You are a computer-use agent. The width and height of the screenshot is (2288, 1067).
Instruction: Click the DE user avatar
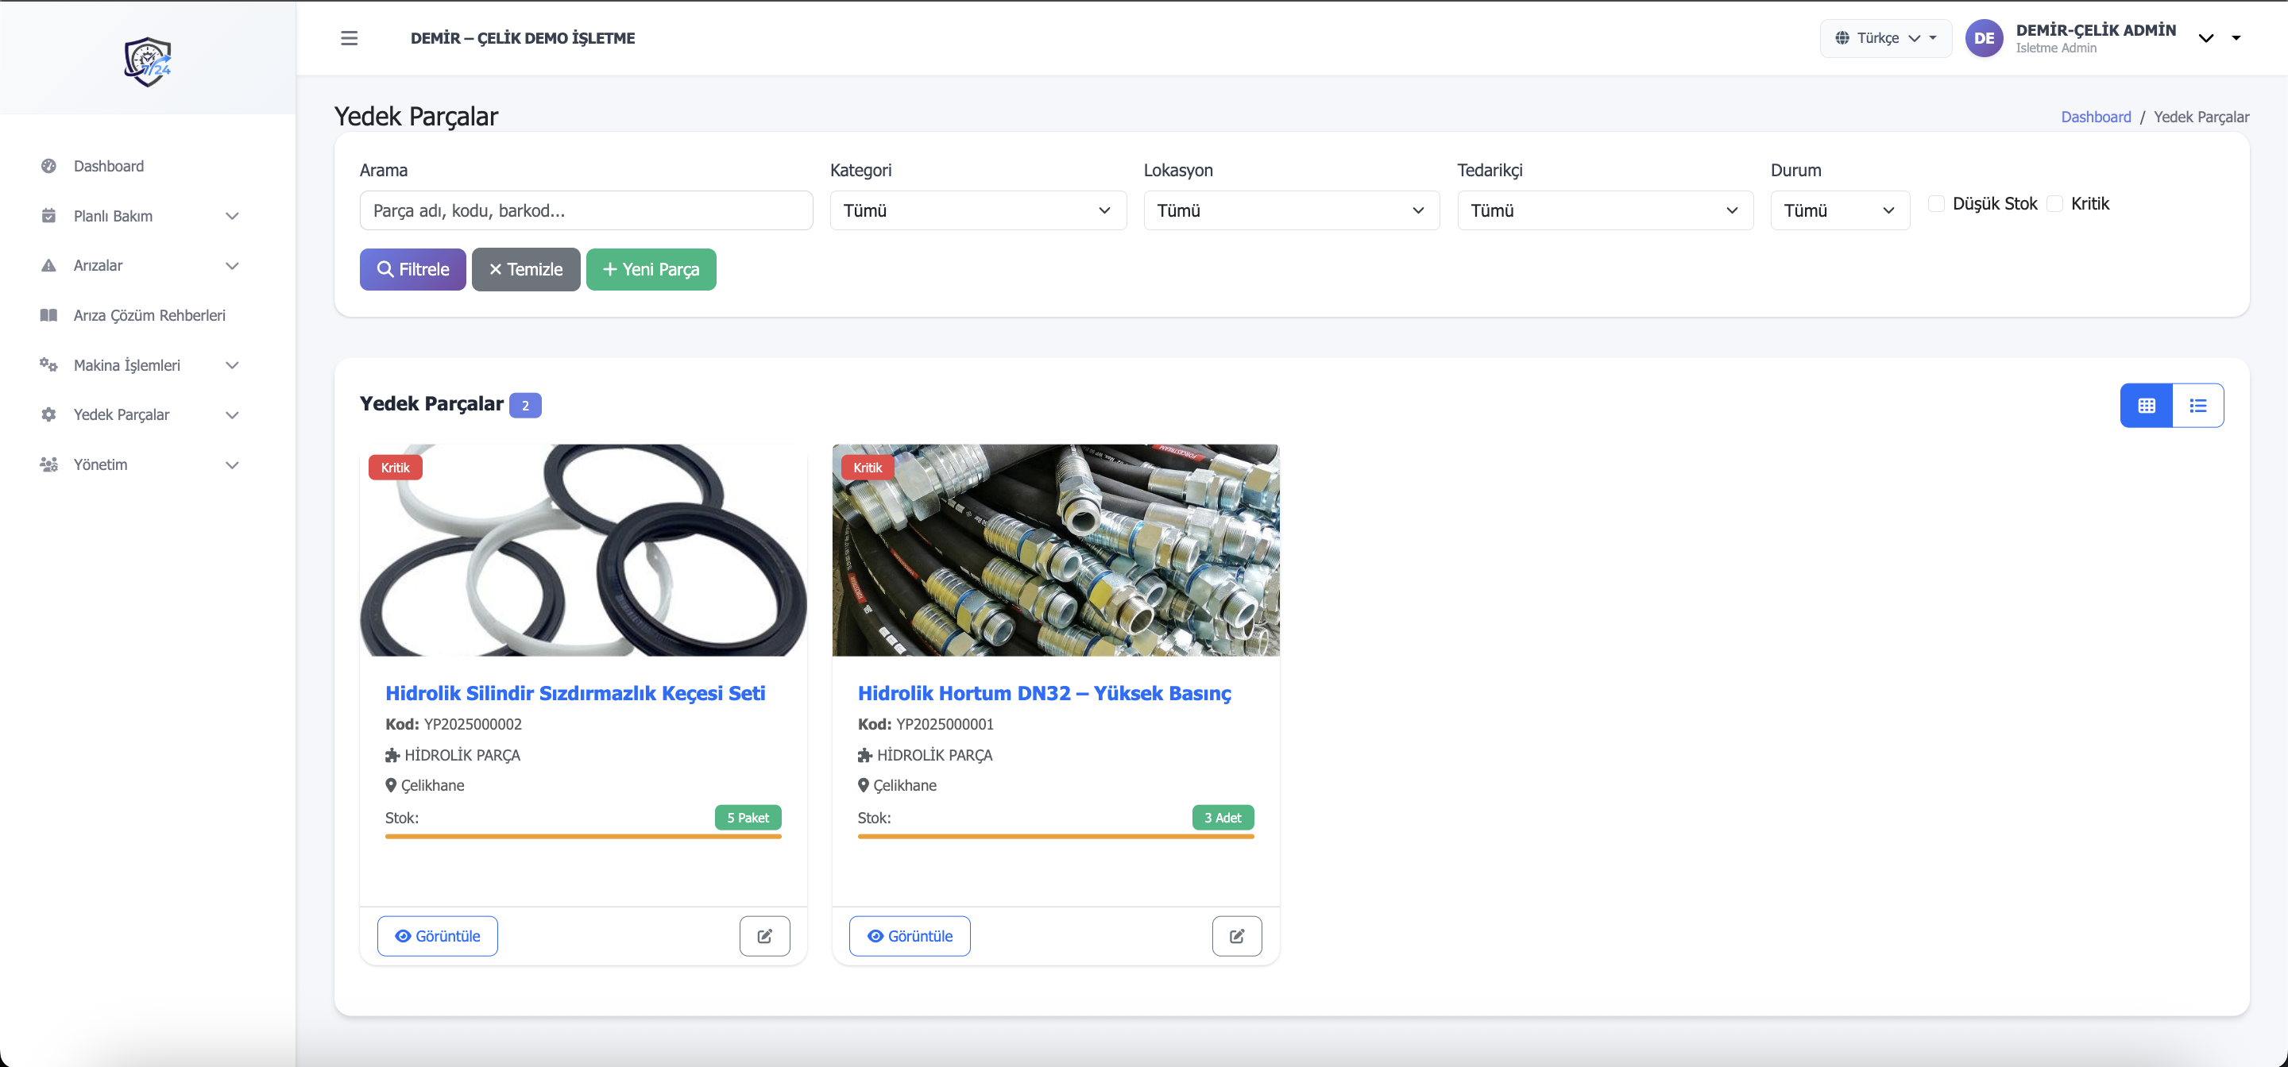pyautogui.click(x=1984, y=38)
